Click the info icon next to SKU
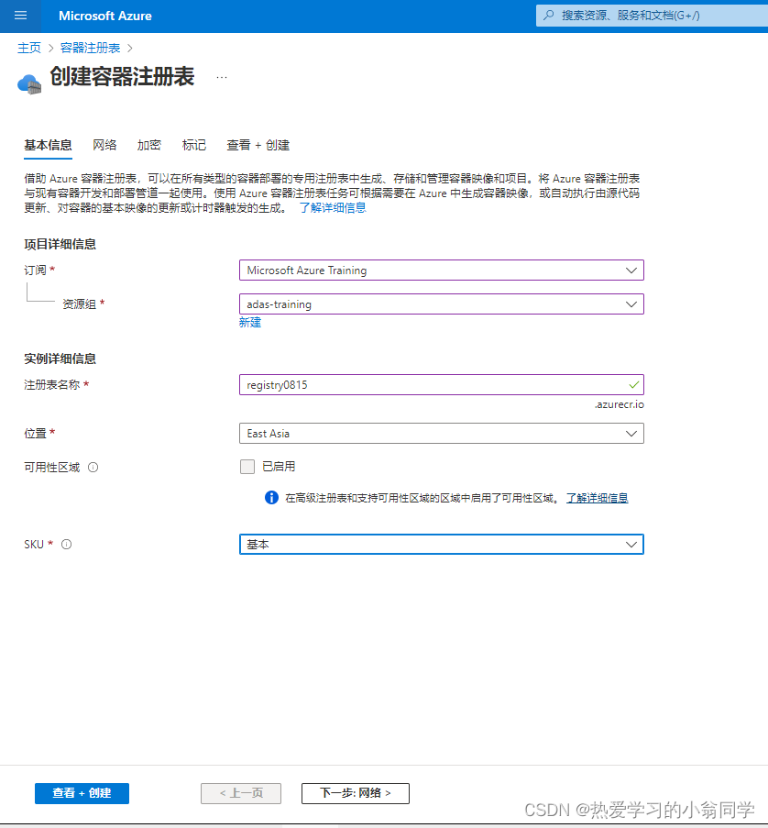This screenshot has width=768, height=828. (67, 545)
